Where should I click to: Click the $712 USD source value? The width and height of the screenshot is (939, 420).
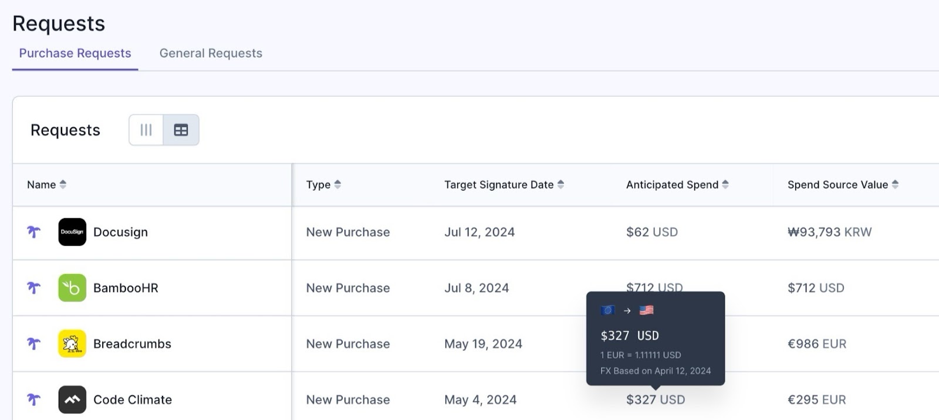(816, 288)
